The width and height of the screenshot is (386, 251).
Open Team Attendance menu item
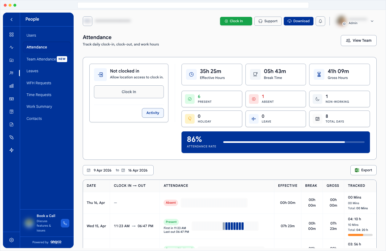tap(41, 59)
